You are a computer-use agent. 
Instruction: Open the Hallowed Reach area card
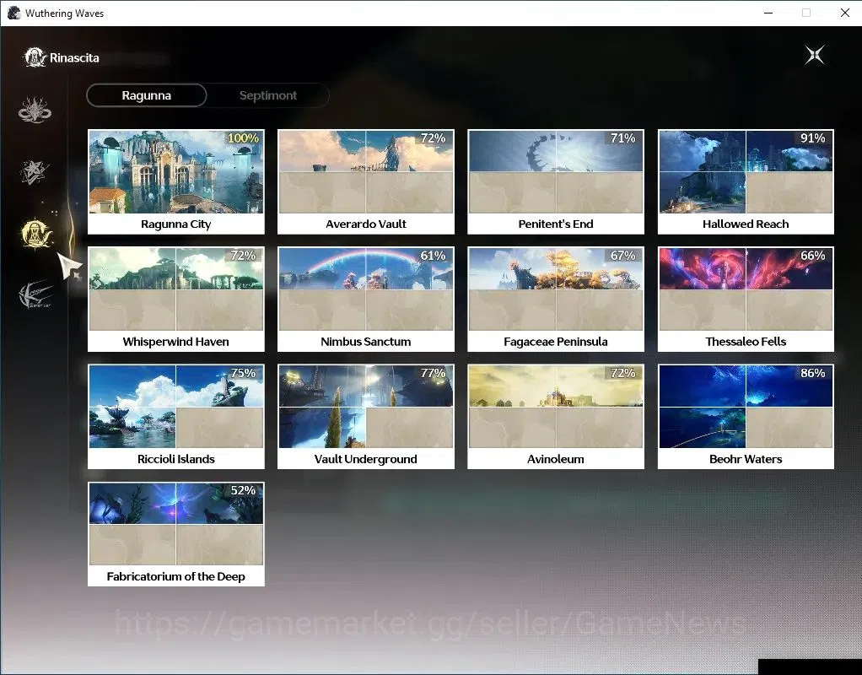[746, 181]
